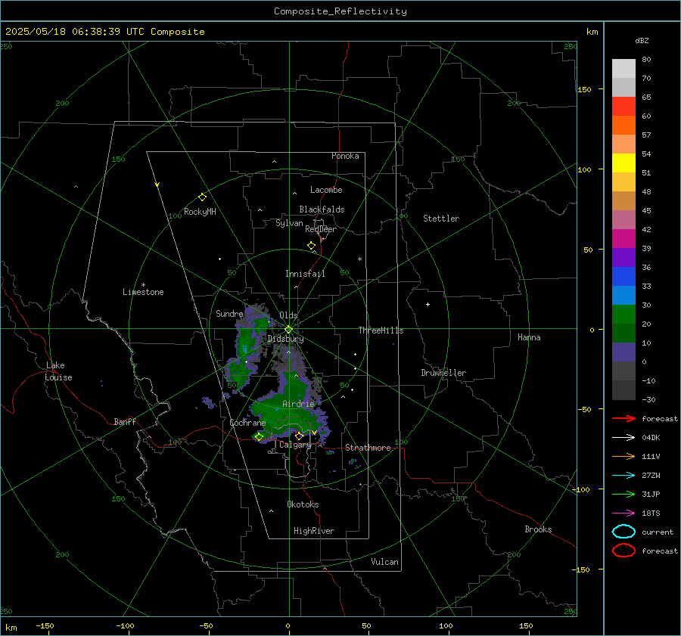Screen dimensions: 681x636
Task: Select the yellow diamond marker near RockyMH
Action: 202,197
